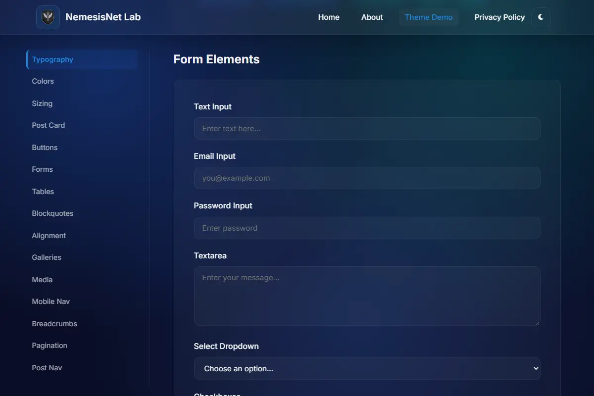Open the NemesisNet Lab site title link

point(103,17)
